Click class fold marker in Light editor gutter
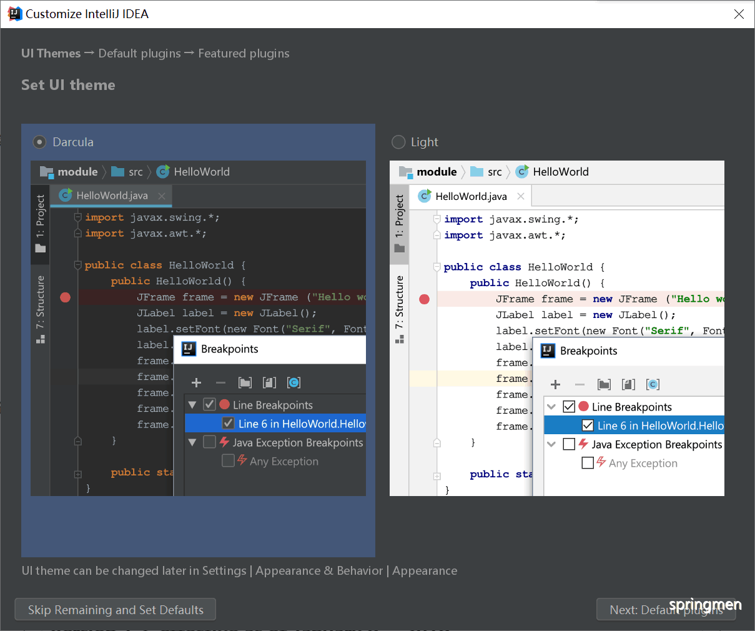 (437, 267)
